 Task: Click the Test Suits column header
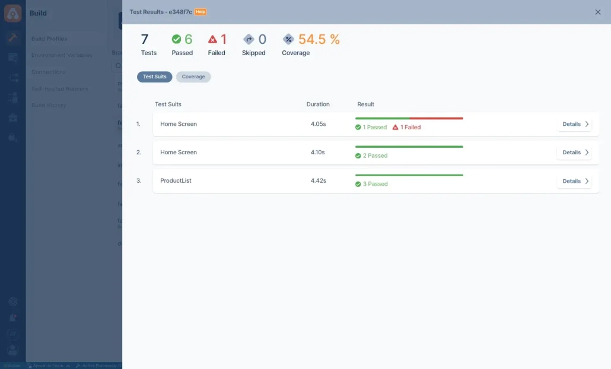pyautogui.click(x=168, y=104)
